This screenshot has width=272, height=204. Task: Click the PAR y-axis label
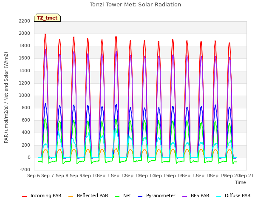pos(6,97)
